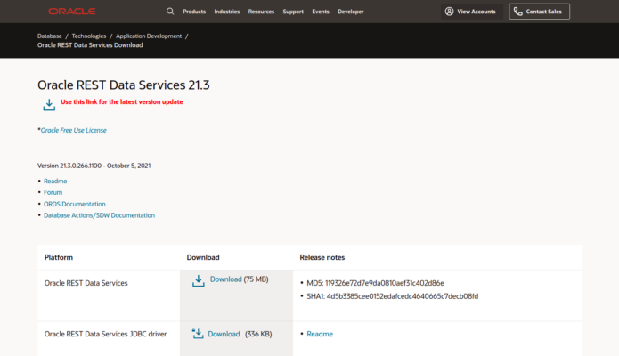Image resolution: width=619 pixels, height=356 pixels.
Task: Click Download link for 336 KB JDBC driver
Action: click(x=224, y=334)
